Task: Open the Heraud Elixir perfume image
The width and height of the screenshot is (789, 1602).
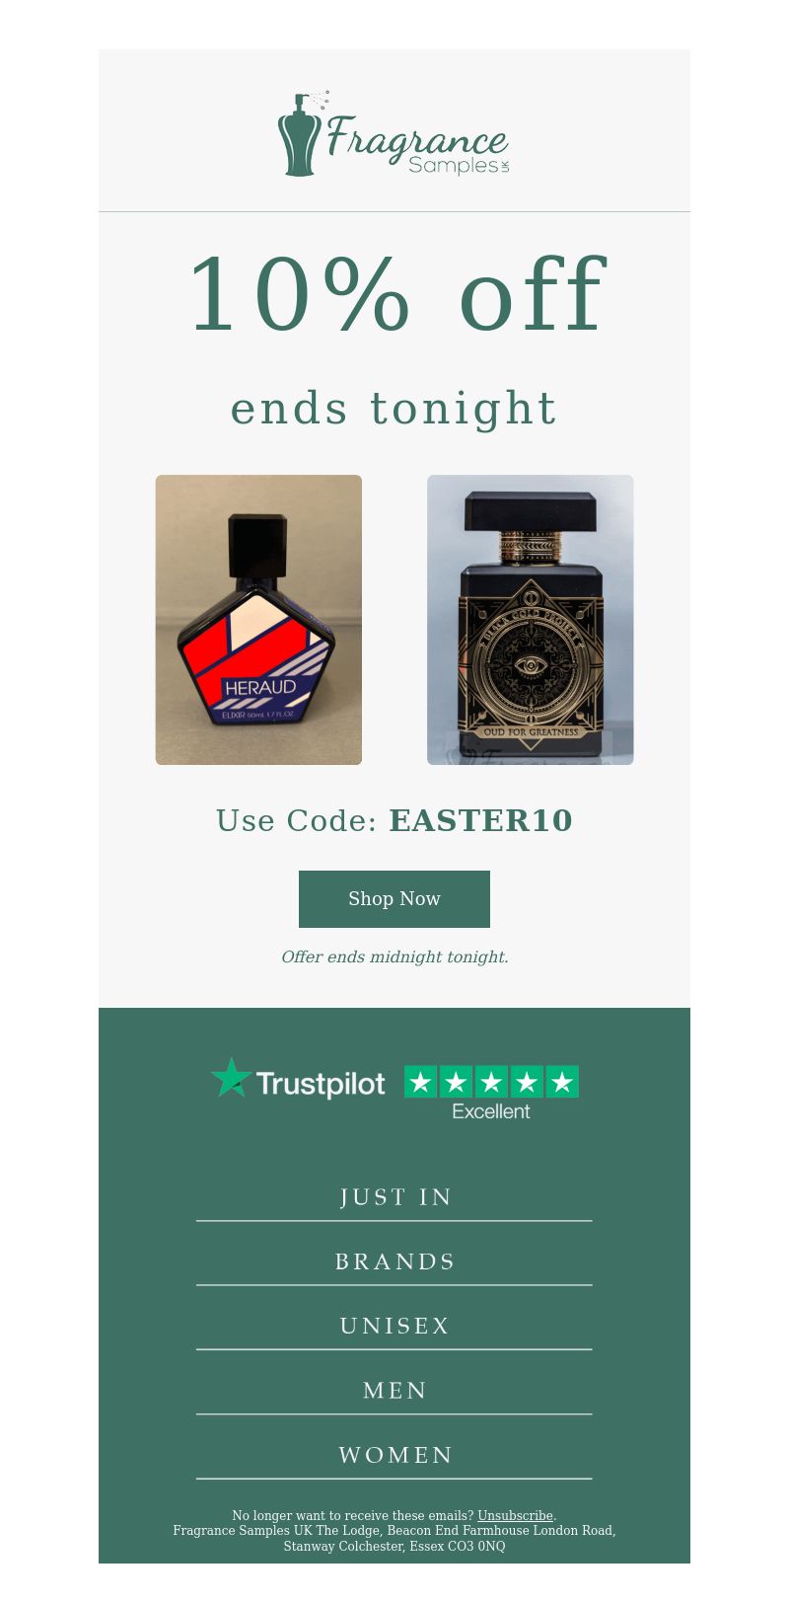Action: pos(258,620)
